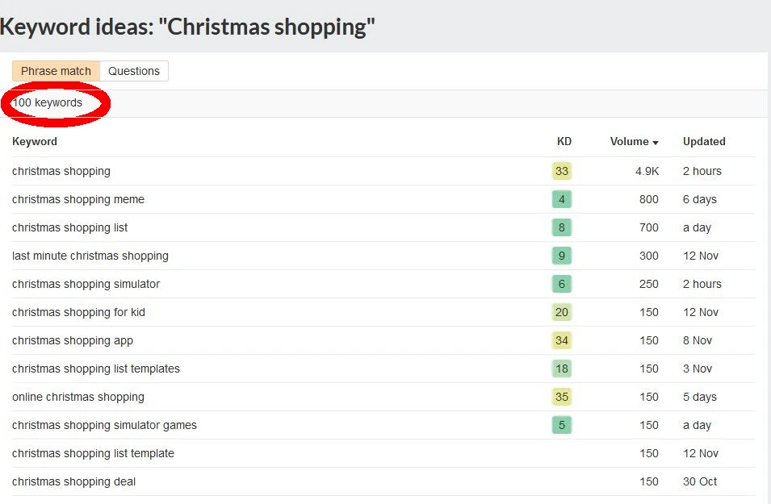Select 'last minute christmas shopping' keyword
This screenshot has width=771, height=504.
[90, 256]
